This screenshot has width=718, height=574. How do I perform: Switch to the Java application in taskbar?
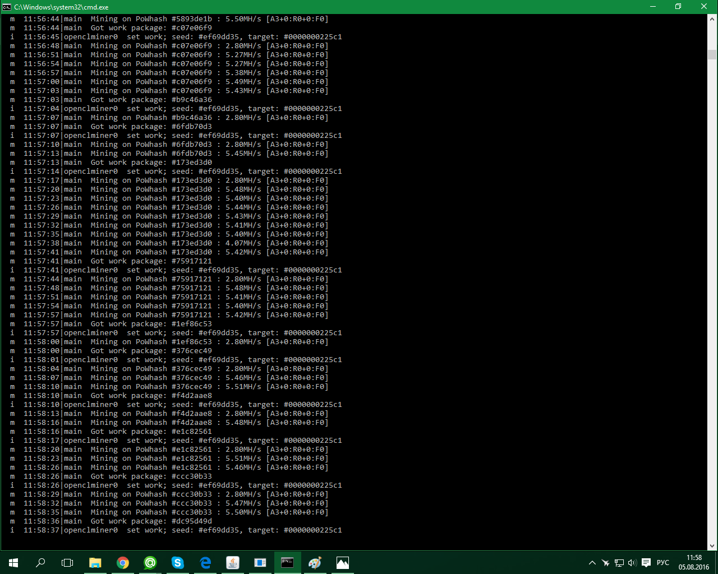(232, 563)
